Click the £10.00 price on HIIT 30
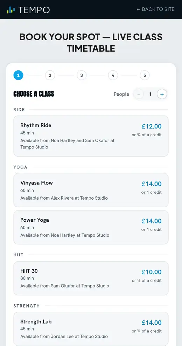The height and width of the screenshot is (346, 182). click(x=152, y=272)
